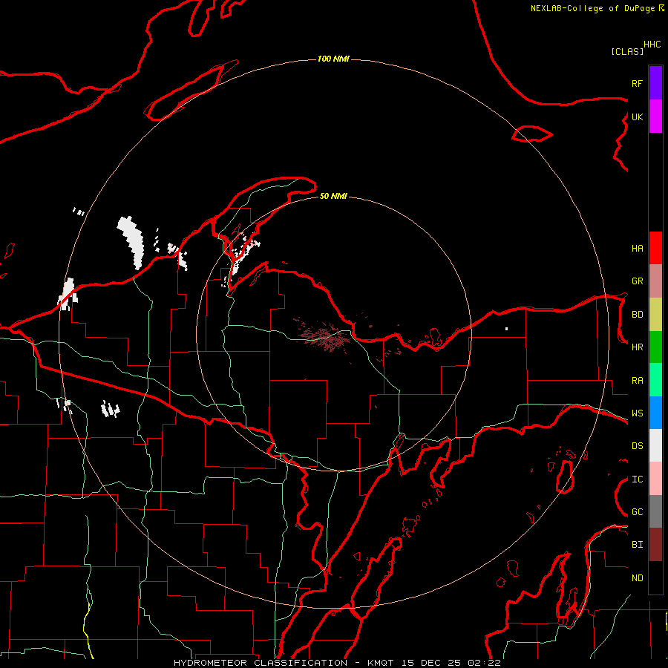The width and height of the screenshot is (668, 668).
Task: Click the BD legend label
Action: 638,315
